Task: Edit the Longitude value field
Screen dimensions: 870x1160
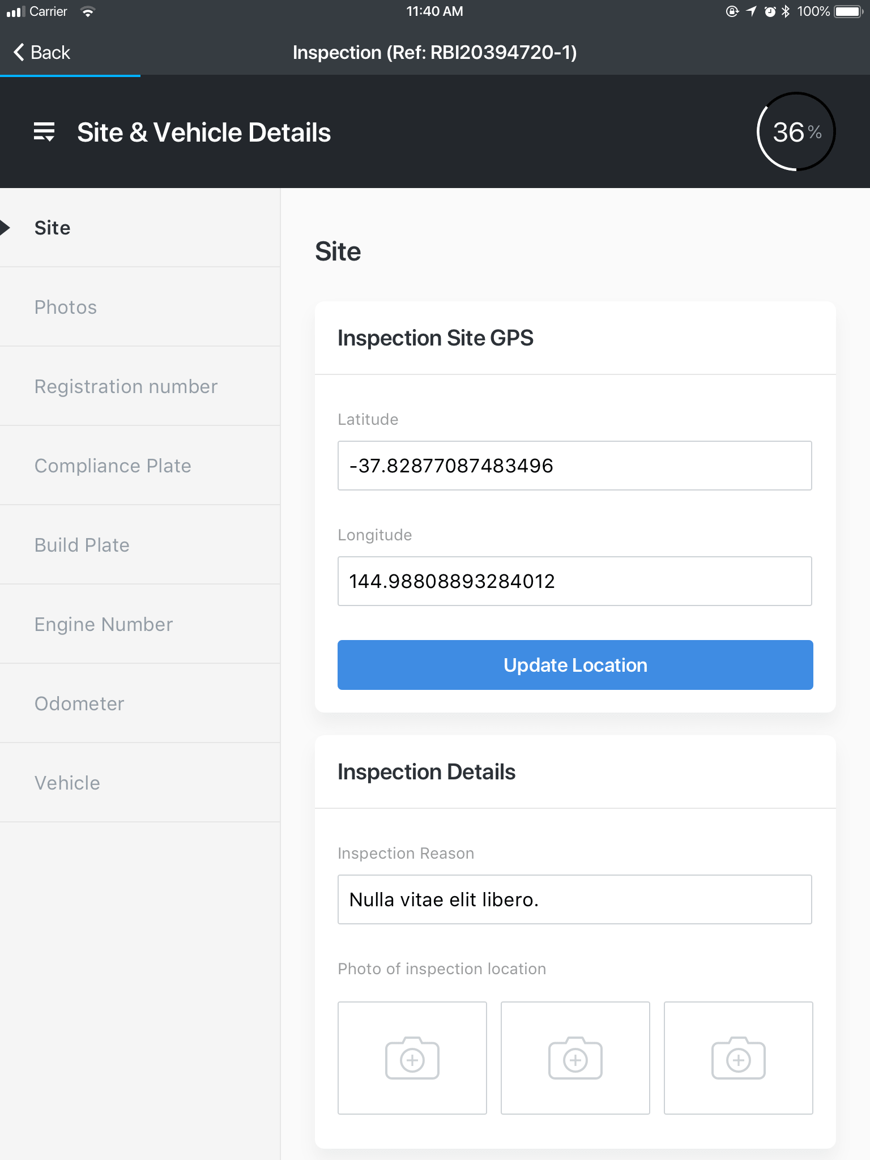Action: click(574, 581)
